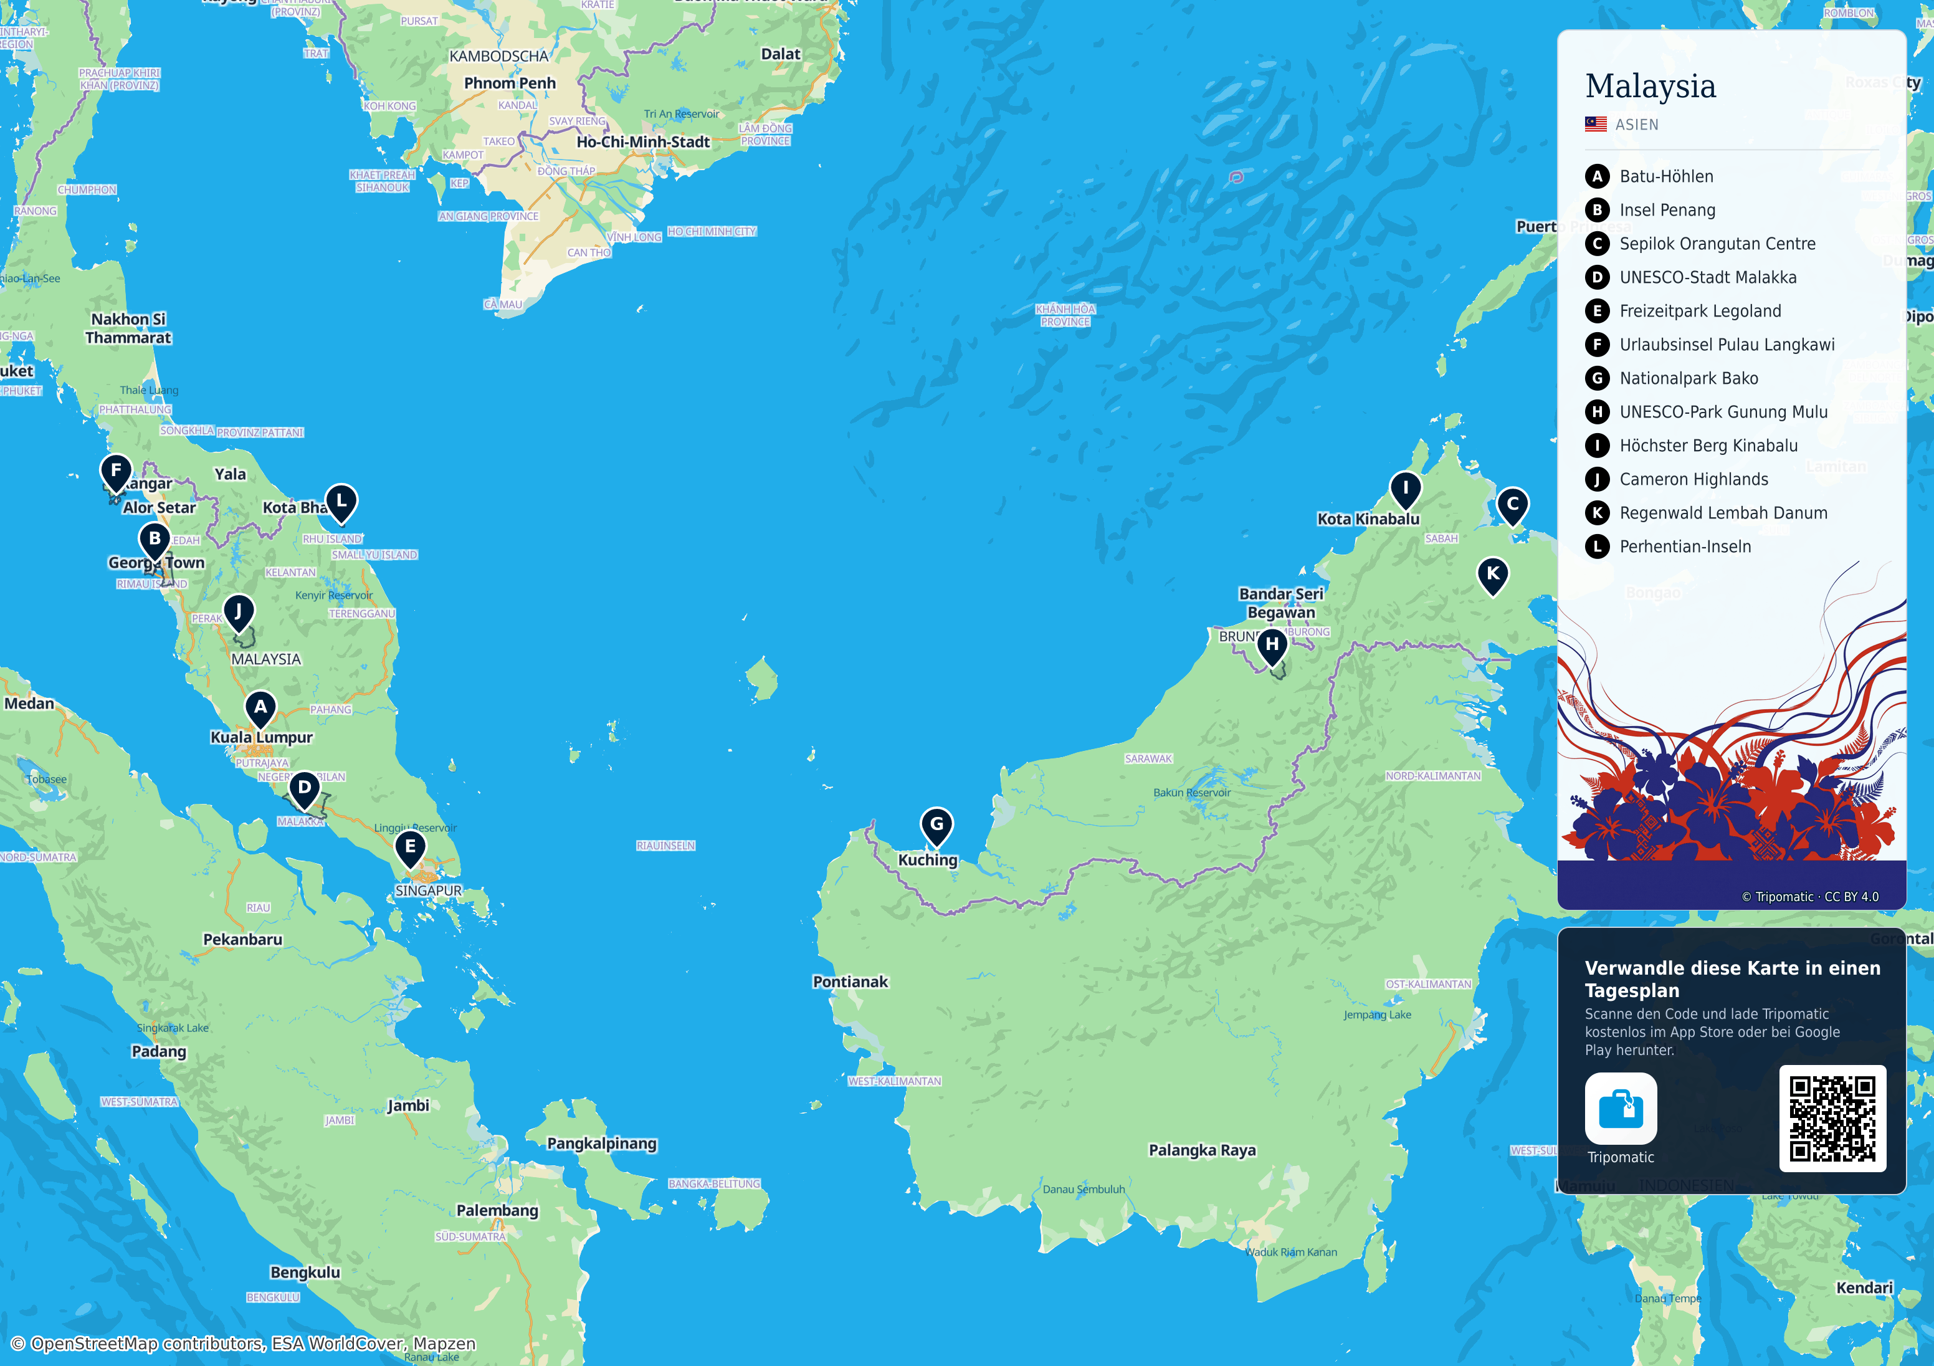Click the QR code image
The width and height of the screenshot is (1934, 1366).
coord(1832,1118)
